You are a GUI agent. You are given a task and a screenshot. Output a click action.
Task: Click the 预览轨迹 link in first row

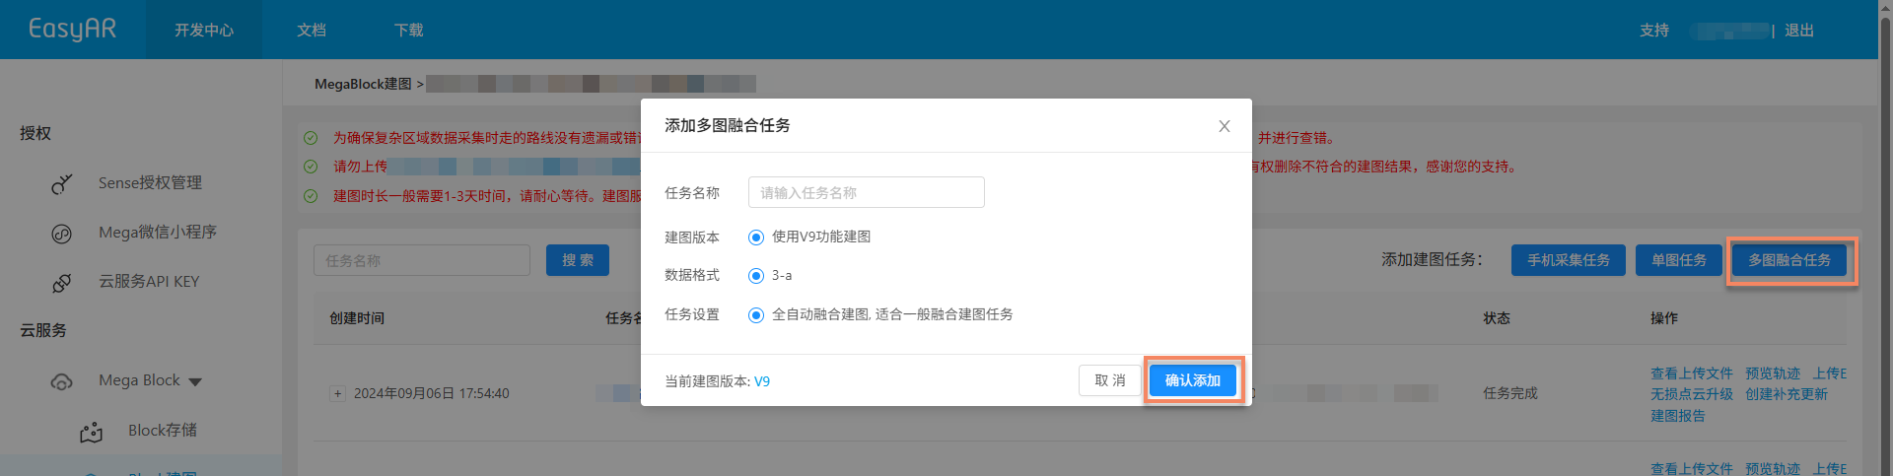pos(1772,374)
